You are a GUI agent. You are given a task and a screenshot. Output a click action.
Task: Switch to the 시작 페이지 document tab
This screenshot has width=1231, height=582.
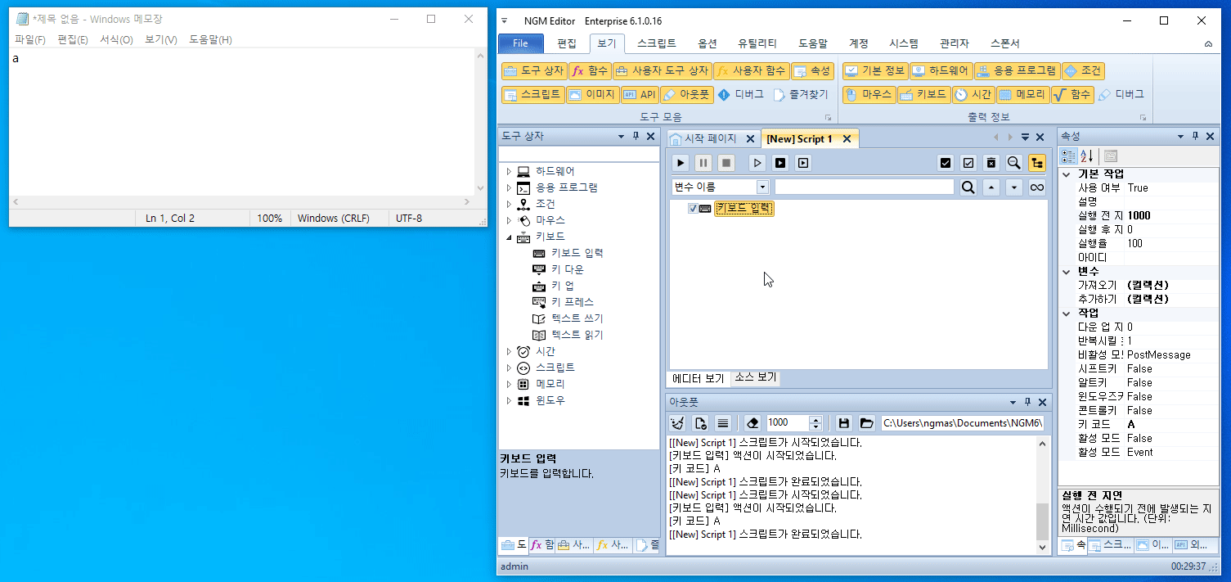click(x=710, y=138)
